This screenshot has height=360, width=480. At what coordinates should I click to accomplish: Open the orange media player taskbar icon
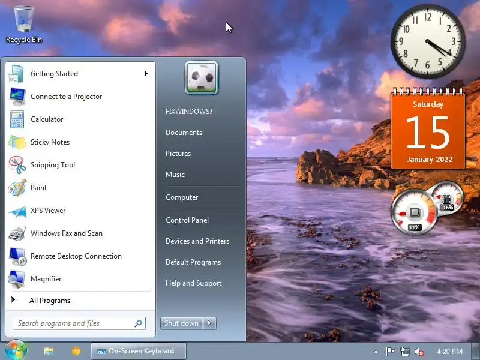point(76,351)
